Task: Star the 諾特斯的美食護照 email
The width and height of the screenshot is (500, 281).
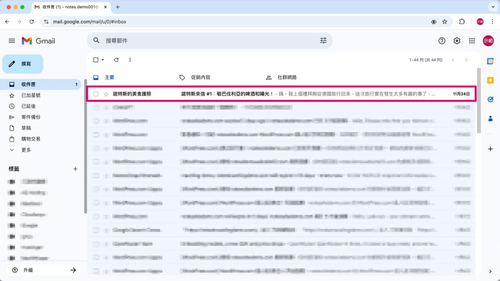Action: pyautogui.click(x=106, y=94)
